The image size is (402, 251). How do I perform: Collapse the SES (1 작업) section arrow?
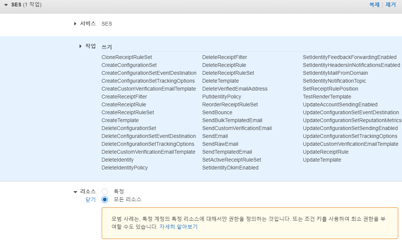(x=6, y=5)
